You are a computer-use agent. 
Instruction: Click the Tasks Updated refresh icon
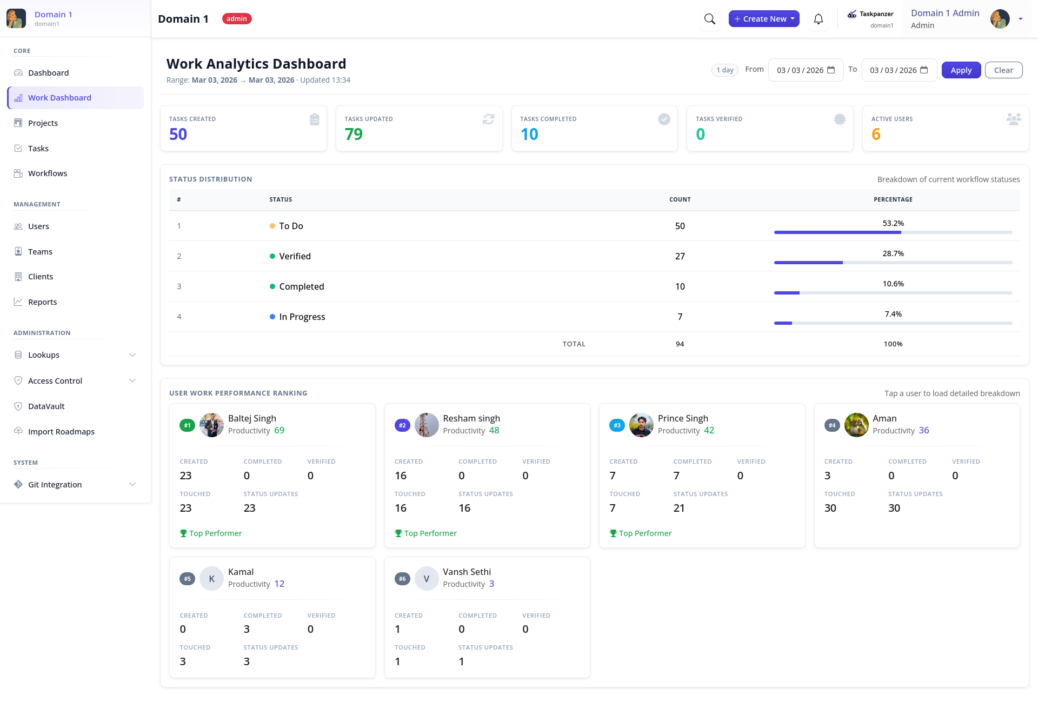(x=488, y=119)
